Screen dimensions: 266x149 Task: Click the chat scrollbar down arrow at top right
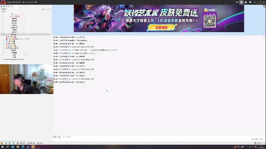pyautogui.click(x=264, y=38)
